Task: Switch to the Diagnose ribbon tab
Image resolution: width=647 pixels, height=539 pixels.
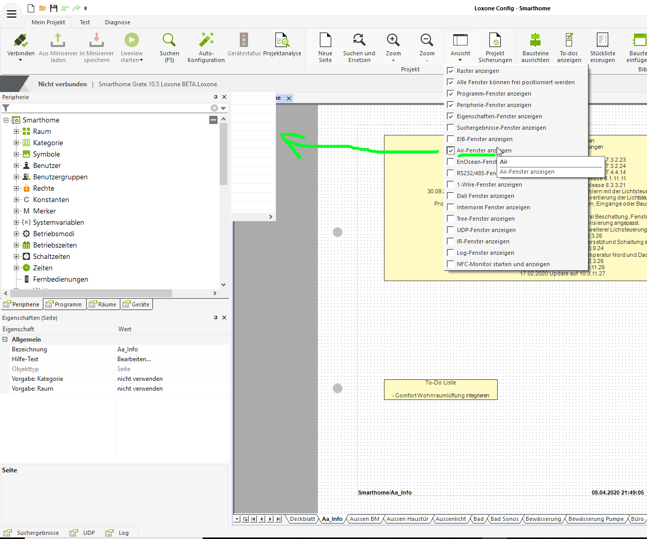Action: pos(117,22)
